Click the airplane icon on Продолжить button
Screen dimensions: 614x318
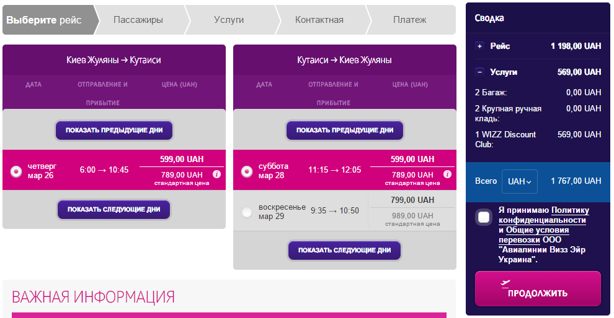point(505,283)
